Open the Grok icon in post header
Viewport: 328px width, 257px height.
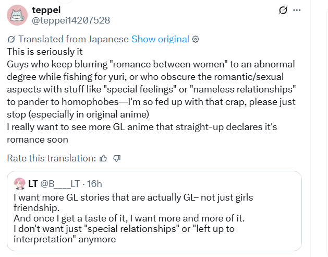tap(283, 10)
